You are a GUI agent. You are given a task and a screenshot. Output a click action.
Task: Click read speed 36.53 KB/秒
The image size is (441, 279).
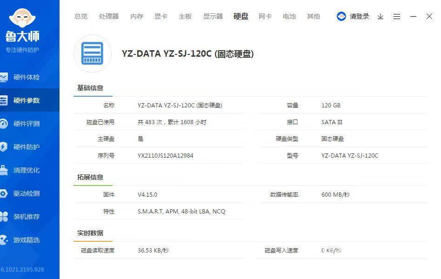pyautogui.click(x=153, y=250)
